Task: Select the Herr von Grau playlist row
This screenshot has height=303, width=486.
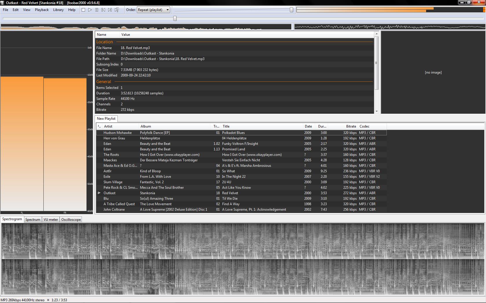Action: (x=242, y=138)
